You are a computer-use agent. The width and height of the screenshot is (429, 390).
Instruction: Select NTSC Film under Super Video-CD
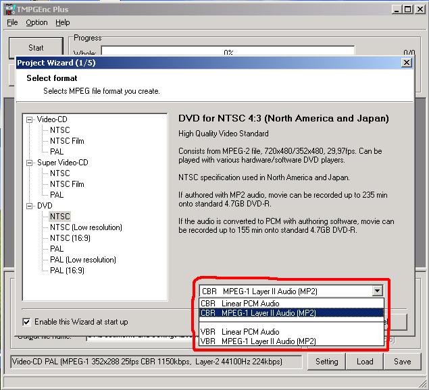click(x=67, y=184)
